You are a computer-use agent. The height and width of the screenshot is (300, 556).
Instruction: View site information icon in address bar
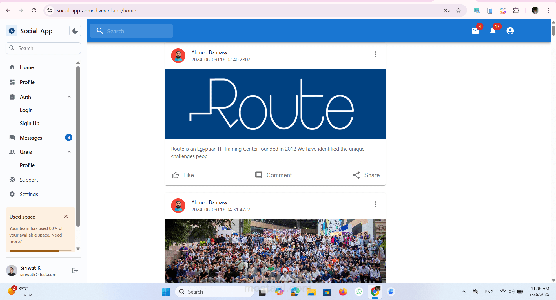click(x=50, y=10)
